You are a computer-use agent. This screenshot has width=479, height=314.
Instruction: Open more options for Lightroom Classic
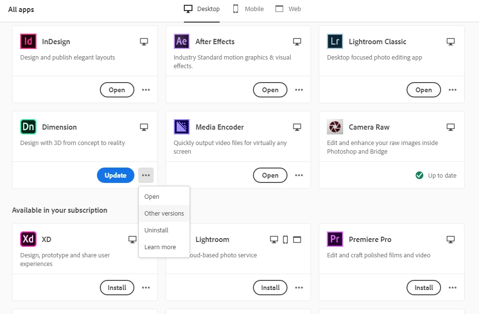(453, 90)
